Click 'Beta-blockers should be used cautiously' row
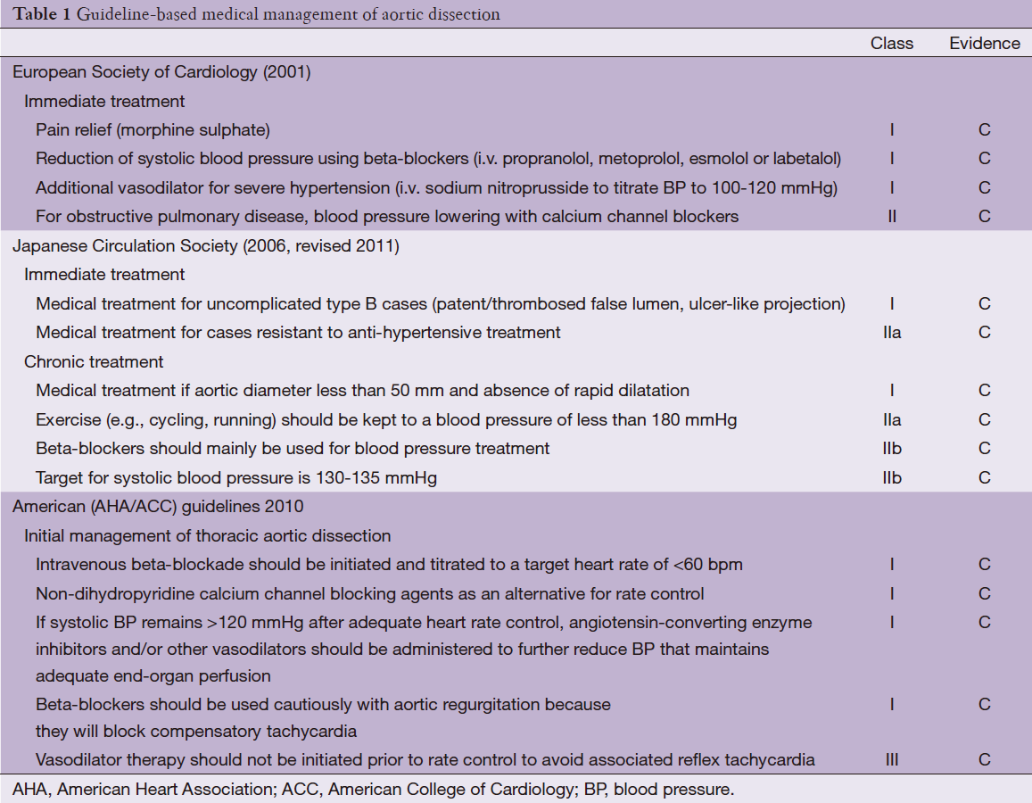The height and width of the screenshot is (803, 1032). 323,717
